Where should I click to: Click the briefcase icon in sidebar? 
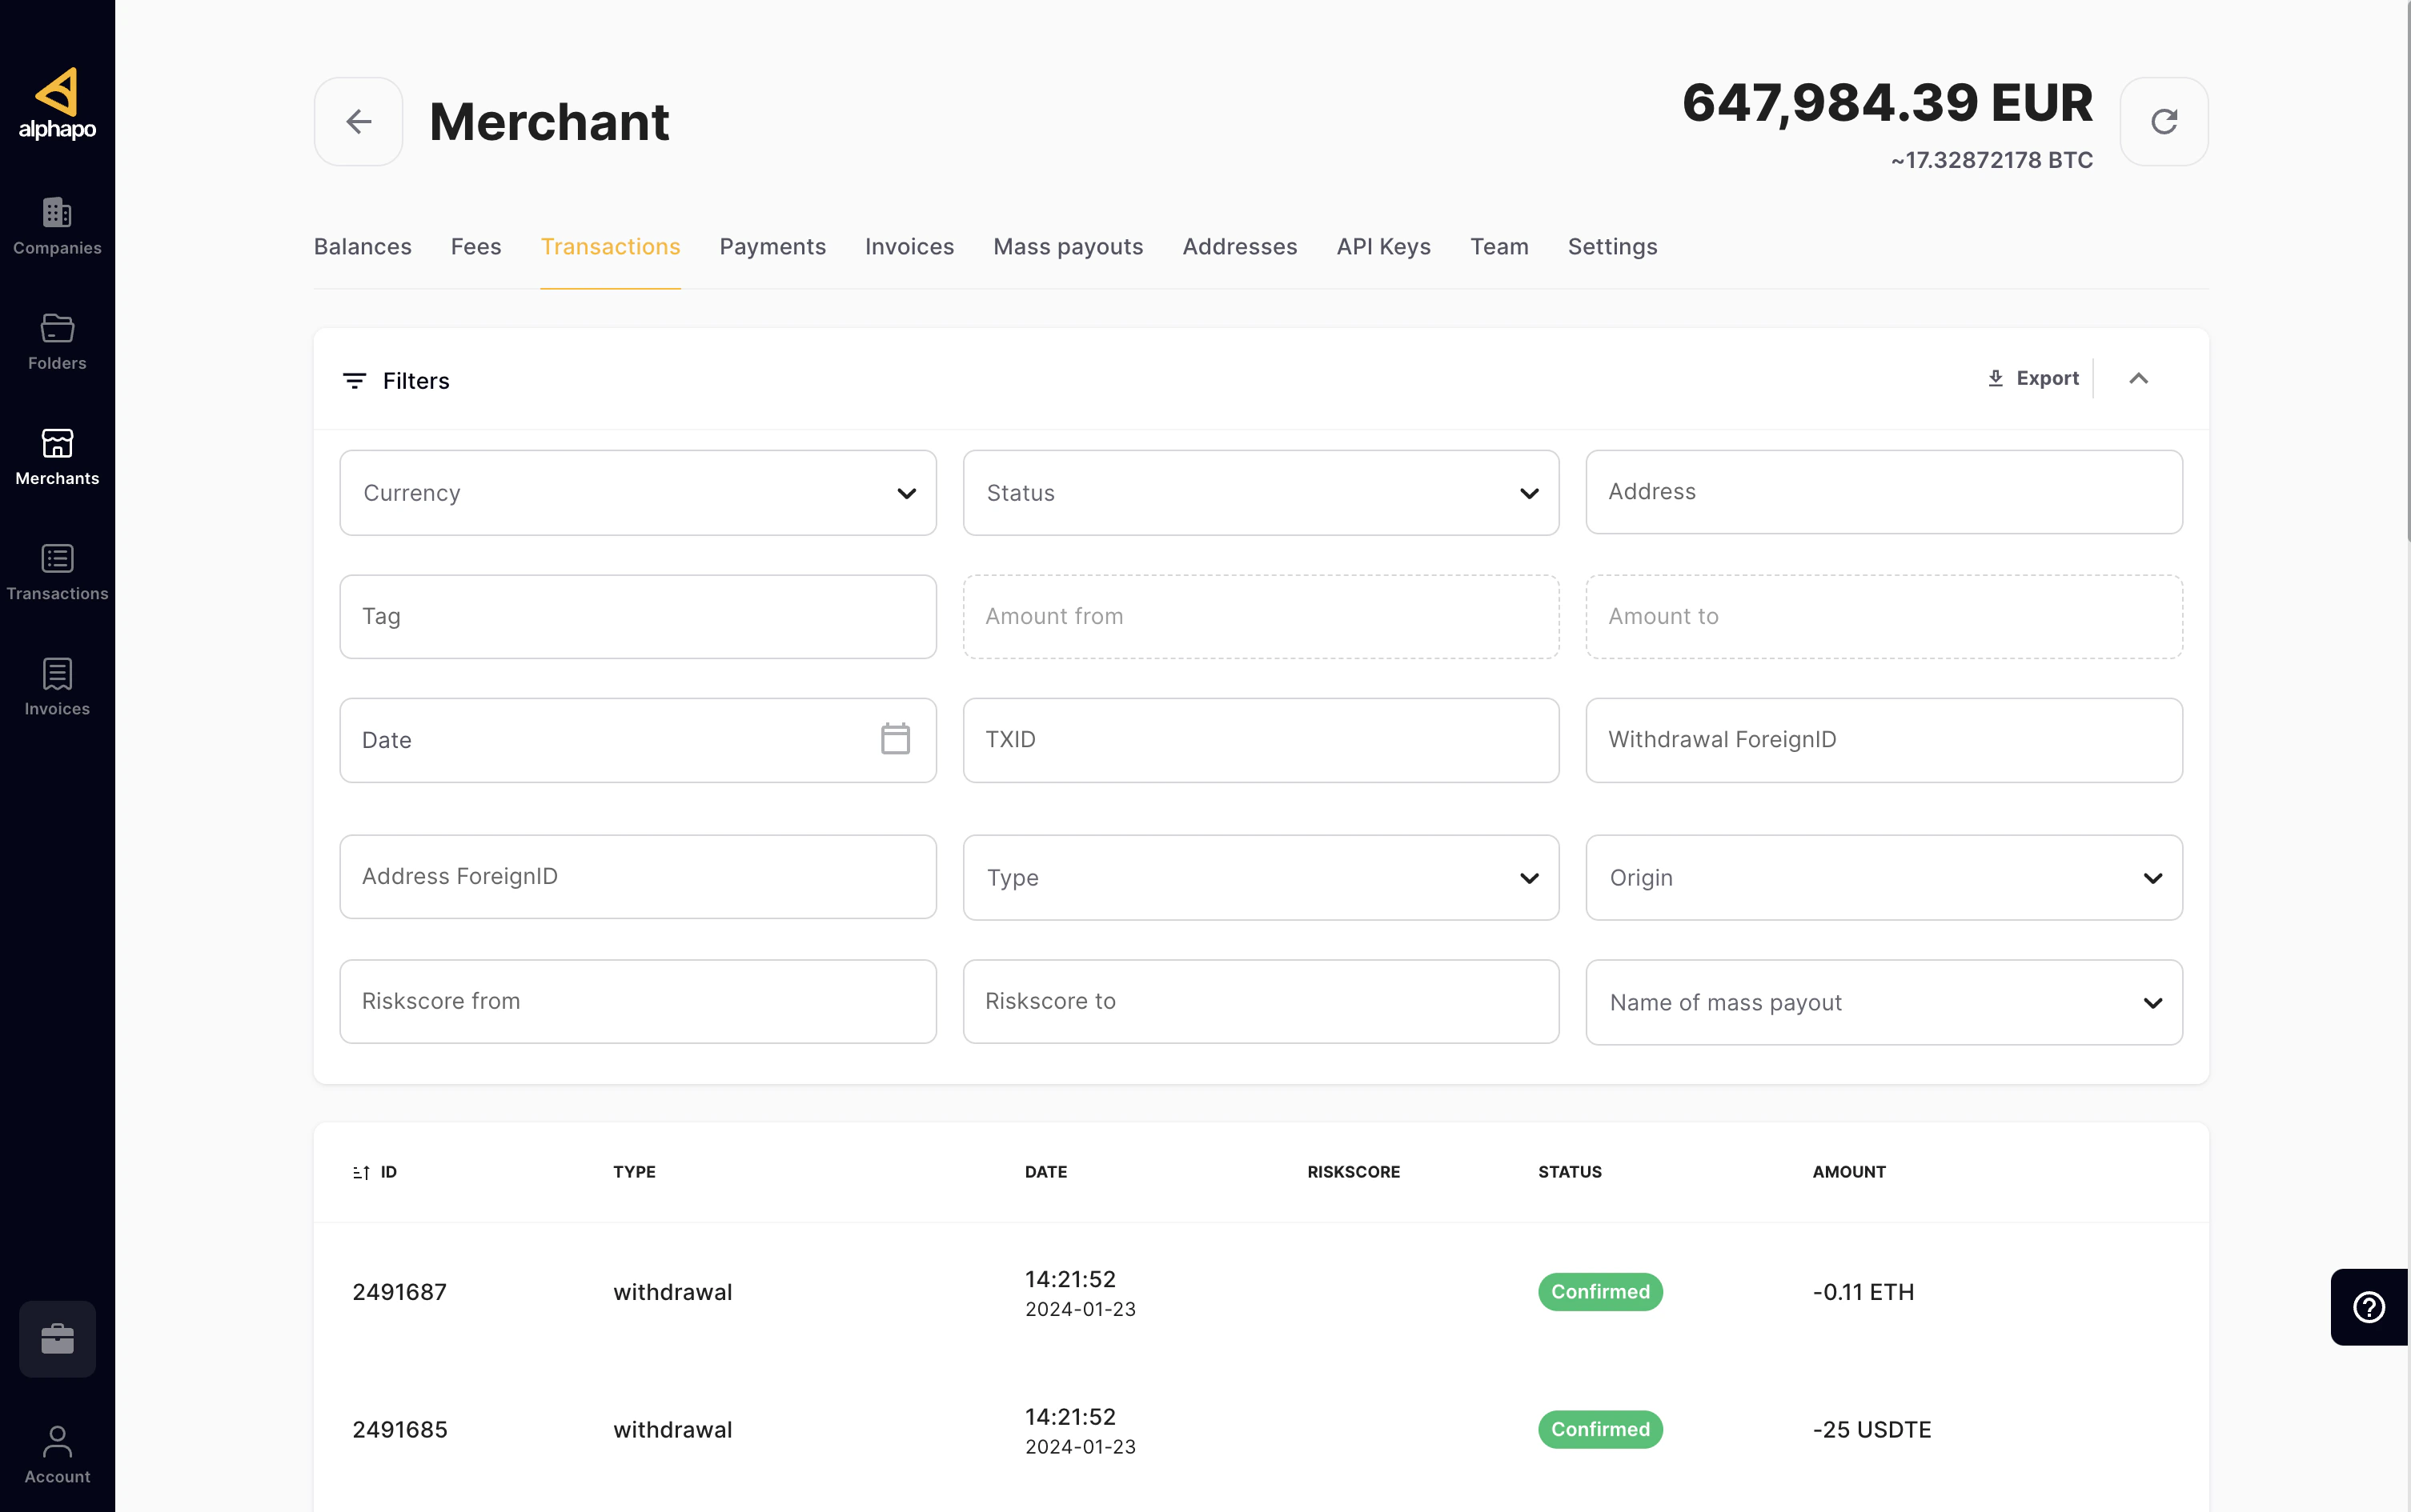[57, 1338]
